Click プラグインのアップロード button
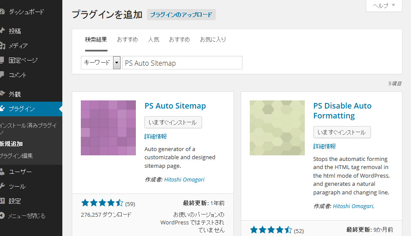 [181, 15]
